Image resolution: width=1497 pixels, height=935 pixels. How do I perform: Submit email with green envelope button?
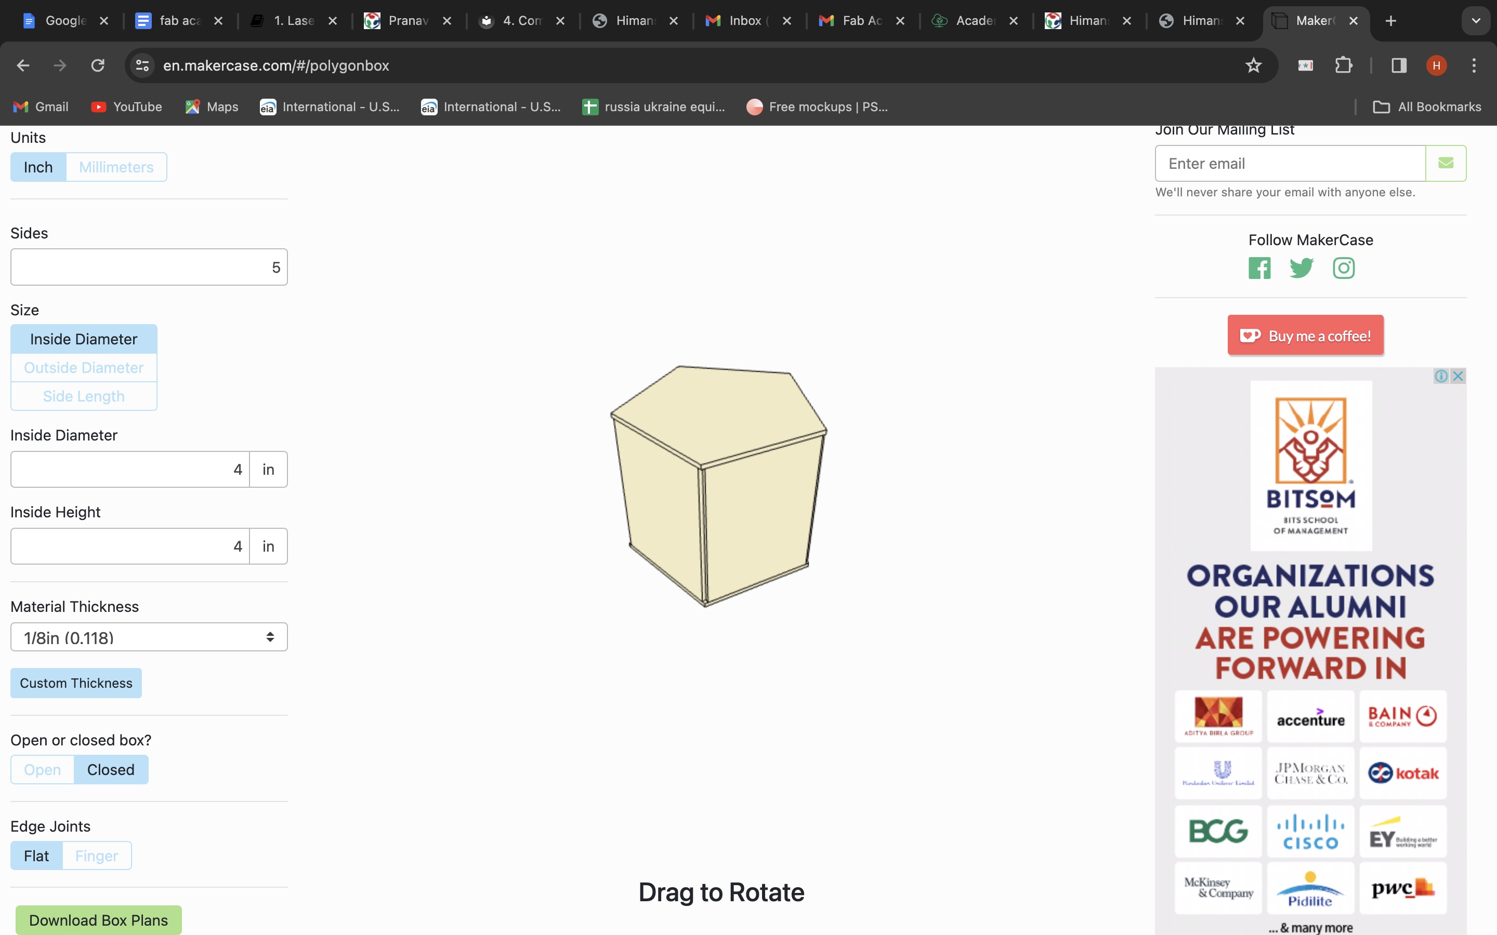pos(1445,163)
